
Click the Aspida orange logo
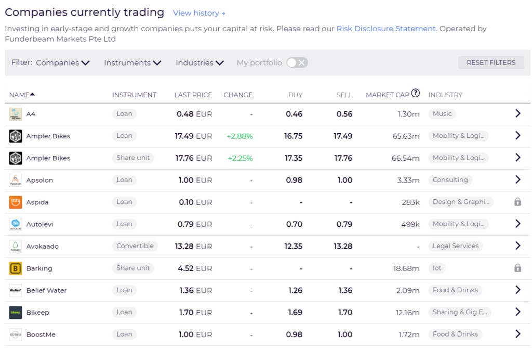point(15,202)
